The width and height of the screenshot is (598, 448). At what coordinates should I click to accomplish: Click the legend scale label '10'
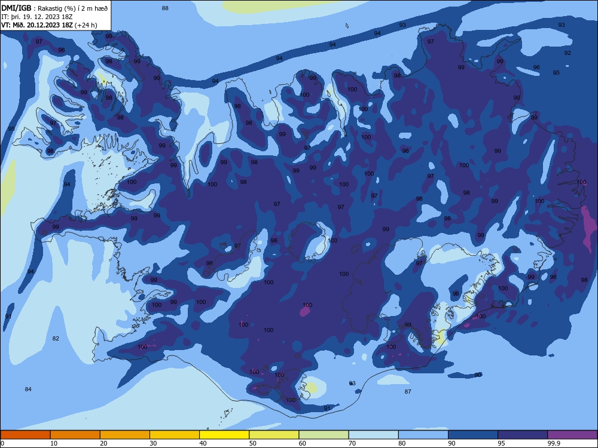click(54, 443)
